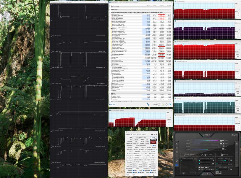
Task: Switch to the Advanced tab in GPU-Z
Action: coord(139,135)
